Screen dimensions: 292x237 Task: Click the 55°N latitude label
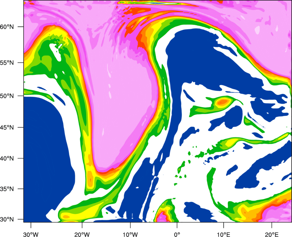[x=7, y=63]
